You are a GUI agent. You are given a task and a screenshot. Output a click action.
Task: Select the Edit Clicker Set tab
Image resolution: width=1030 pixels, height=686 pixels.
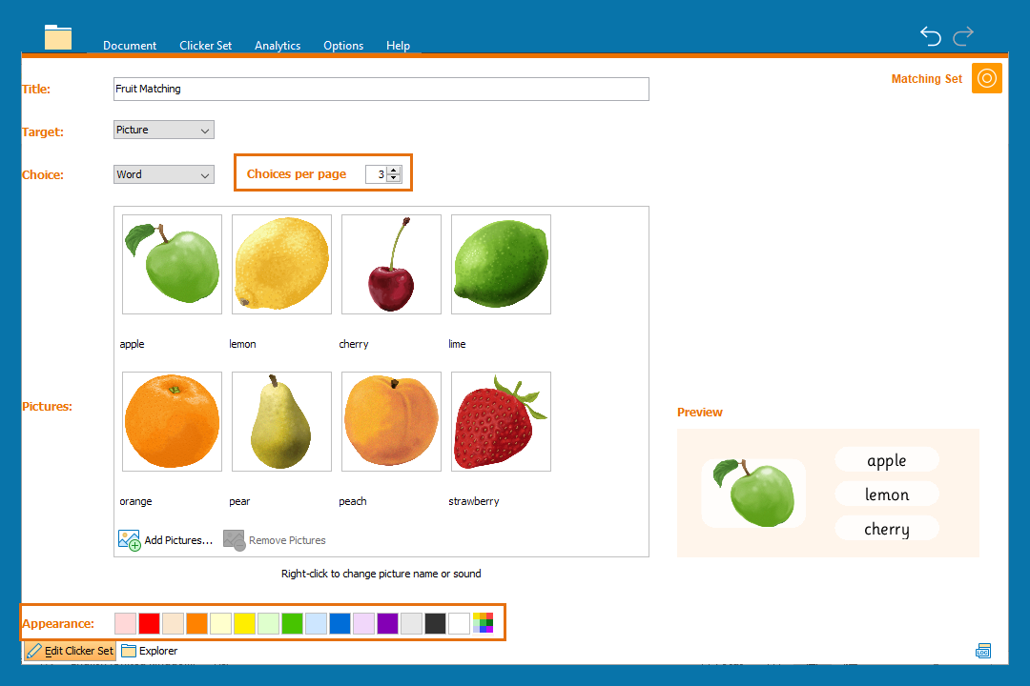(x=70, y=651)
